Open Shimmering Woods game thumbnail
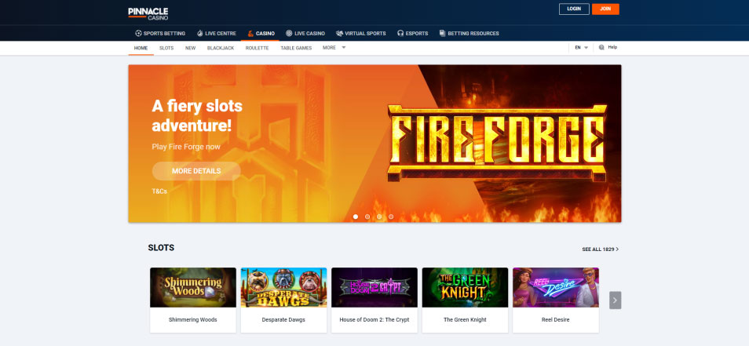 pyautogui.click(x=193, y=287)
